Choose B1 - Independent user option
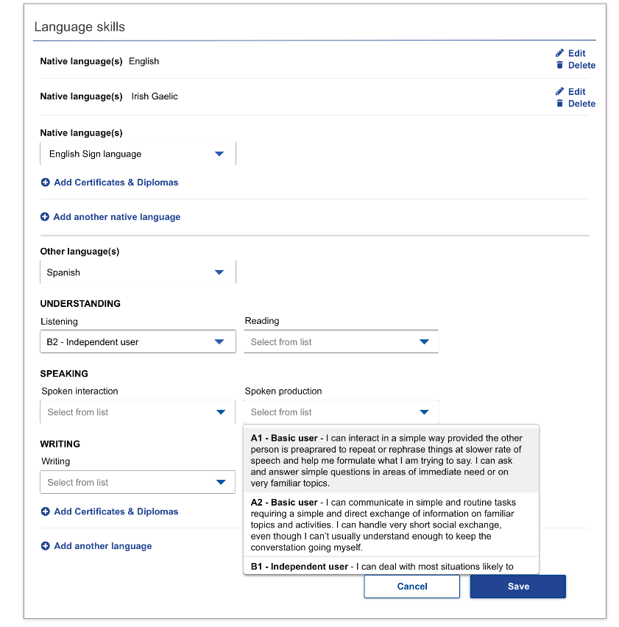The width and height of the screenshot is (619, 627). [x=392, y=566]
